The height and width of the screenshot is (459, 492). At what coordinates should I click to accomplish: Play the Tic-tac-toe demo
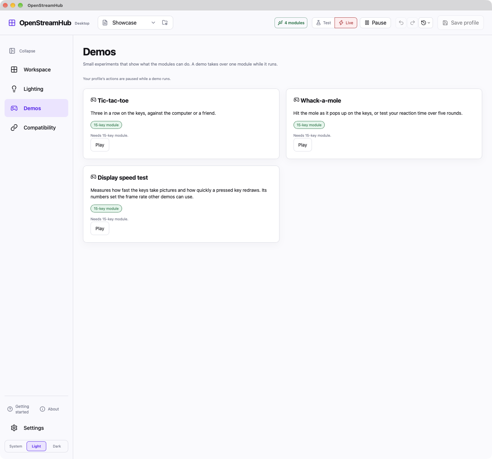pyautogui.click(x=100, y=145)
